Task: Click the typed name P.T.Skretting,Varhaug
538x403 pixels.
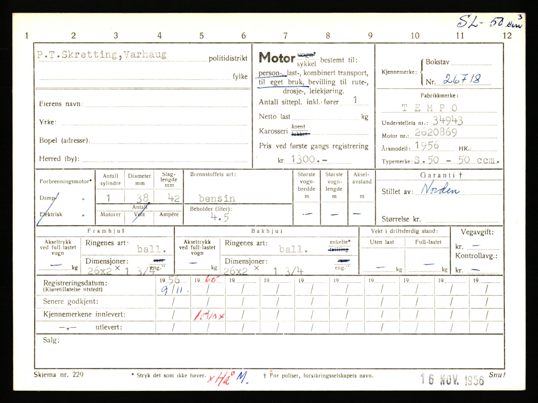Action: [x=102, y=55]
